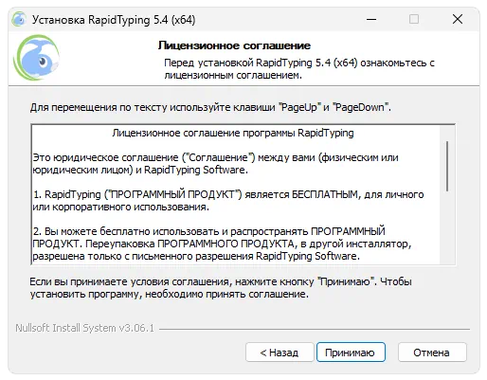Click the license heading 'Лицензионное соглашение программы RapidTyping'
487x380 pixels.
click(x=233, y=133)
